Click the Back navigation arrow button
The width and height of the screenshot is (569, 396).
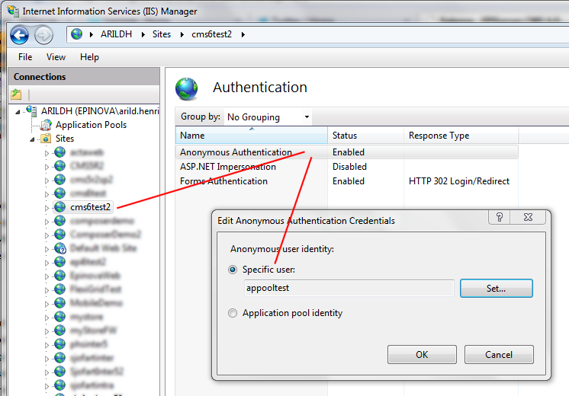coord(20,34)
